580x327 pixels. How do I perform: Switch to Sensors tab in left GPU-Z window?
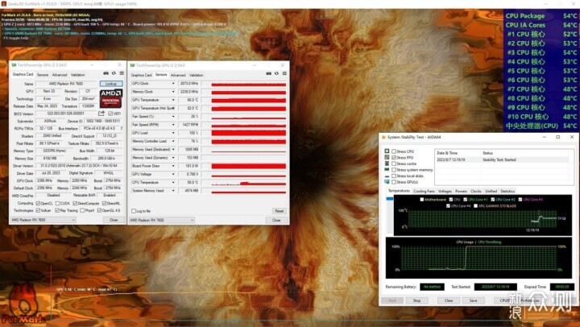43,75
